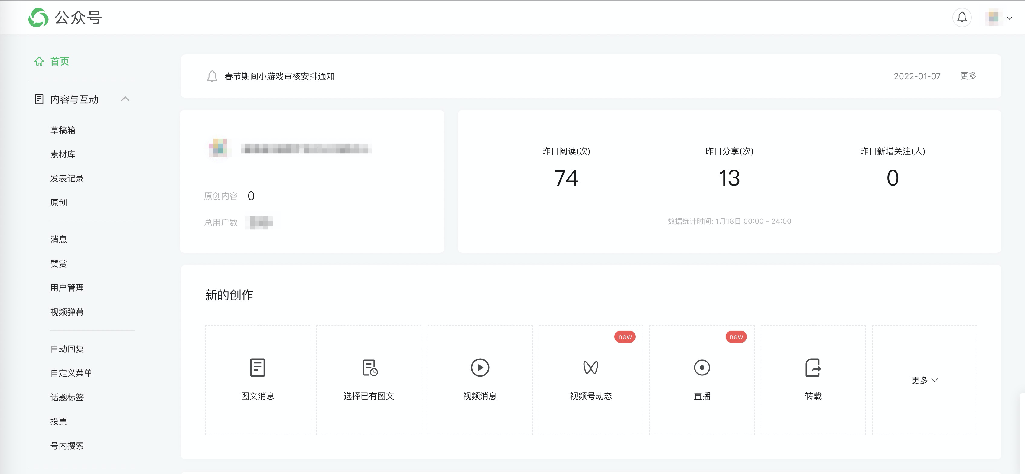Image resolution: width=1025 pixels, height=474 pixels.
Task: Click the 视频消息 play icon
Action: click(x=480, y=367)
